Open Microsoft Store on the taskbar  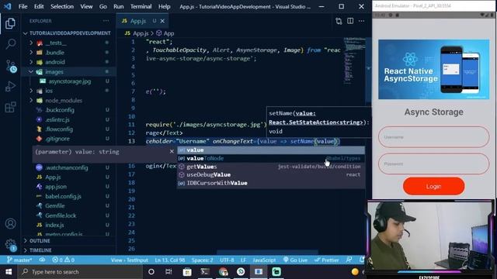pyautogui.click(x=187, y=272)
